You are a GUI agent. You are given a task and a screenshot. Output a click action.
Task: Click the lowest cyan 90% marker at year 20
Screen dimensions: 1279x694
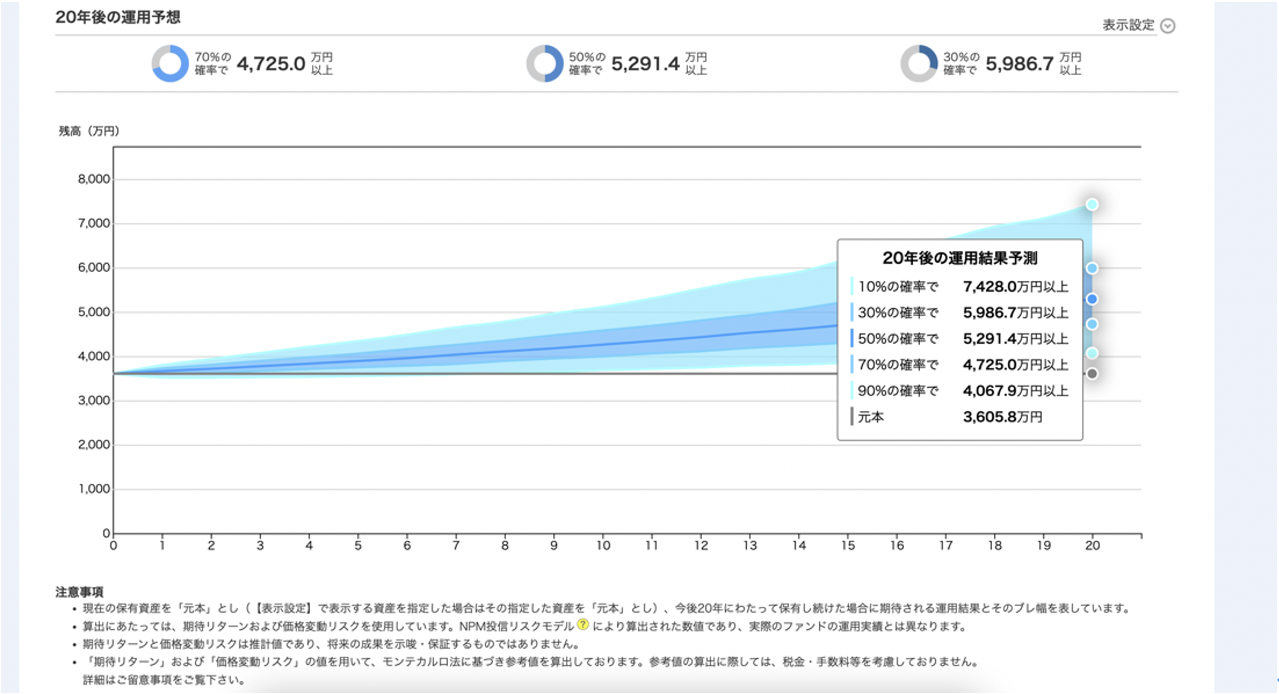click(1092, 353)
